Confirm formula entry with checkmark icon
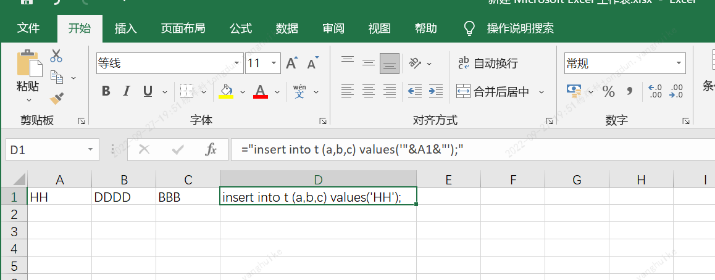The width and height of the screenshot is (715, 280). [x=177, y=149]
